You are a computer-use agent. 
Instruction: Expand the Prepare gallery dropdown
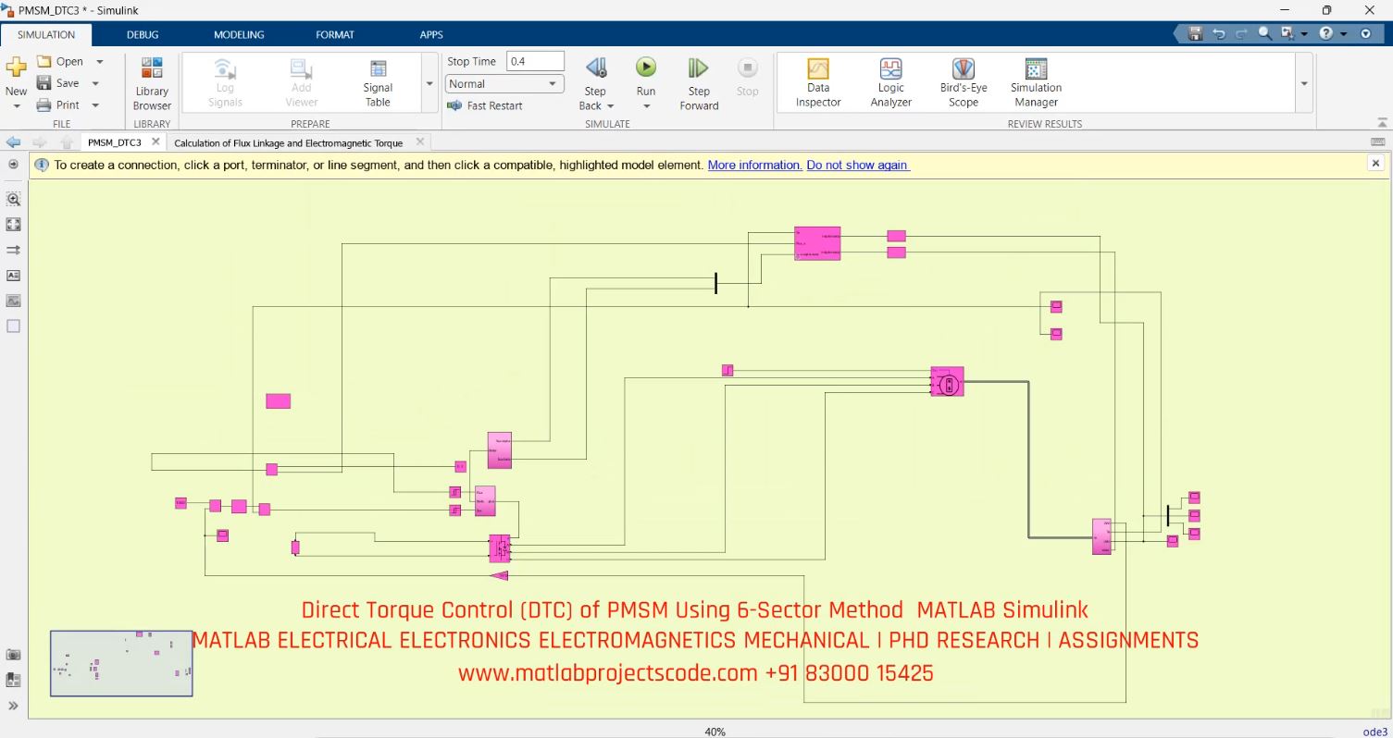click(x=429, y=83)
